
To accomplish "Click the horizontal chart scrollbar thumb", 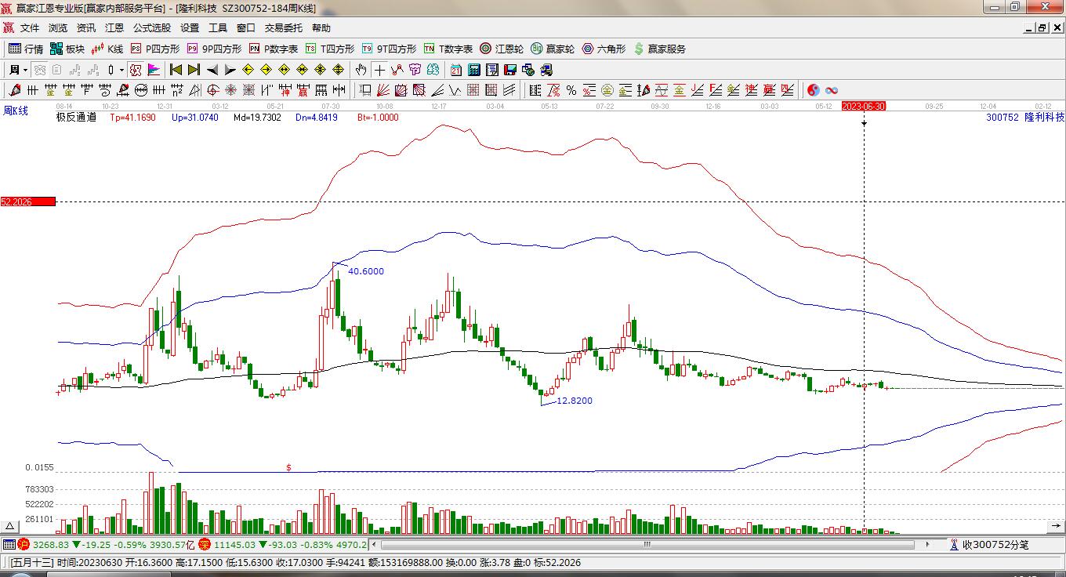I will (x=647, y=544).
